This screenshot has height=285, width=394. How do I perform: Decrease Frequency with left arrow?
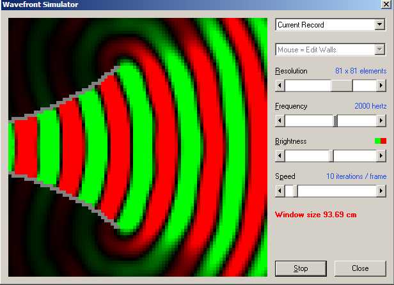280,121
